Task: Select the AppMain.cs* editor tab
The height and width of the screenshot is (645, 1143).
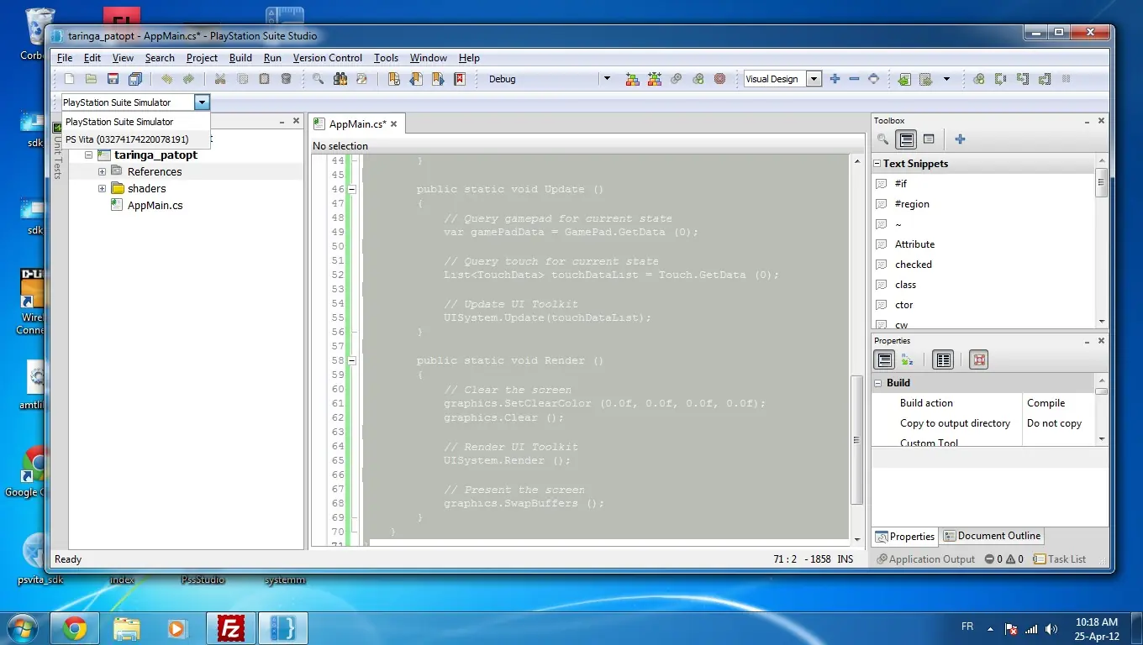Action: [356, 123]
